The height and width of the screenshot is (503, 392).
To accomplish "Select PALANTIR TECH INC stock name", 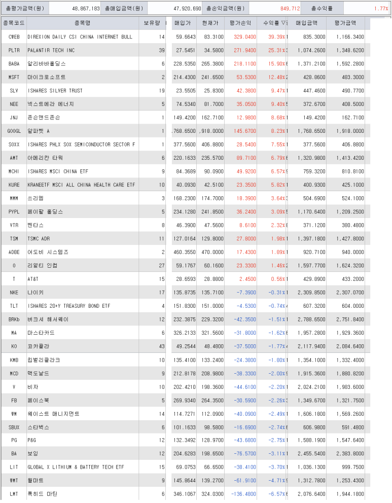I will click(51, 50).
